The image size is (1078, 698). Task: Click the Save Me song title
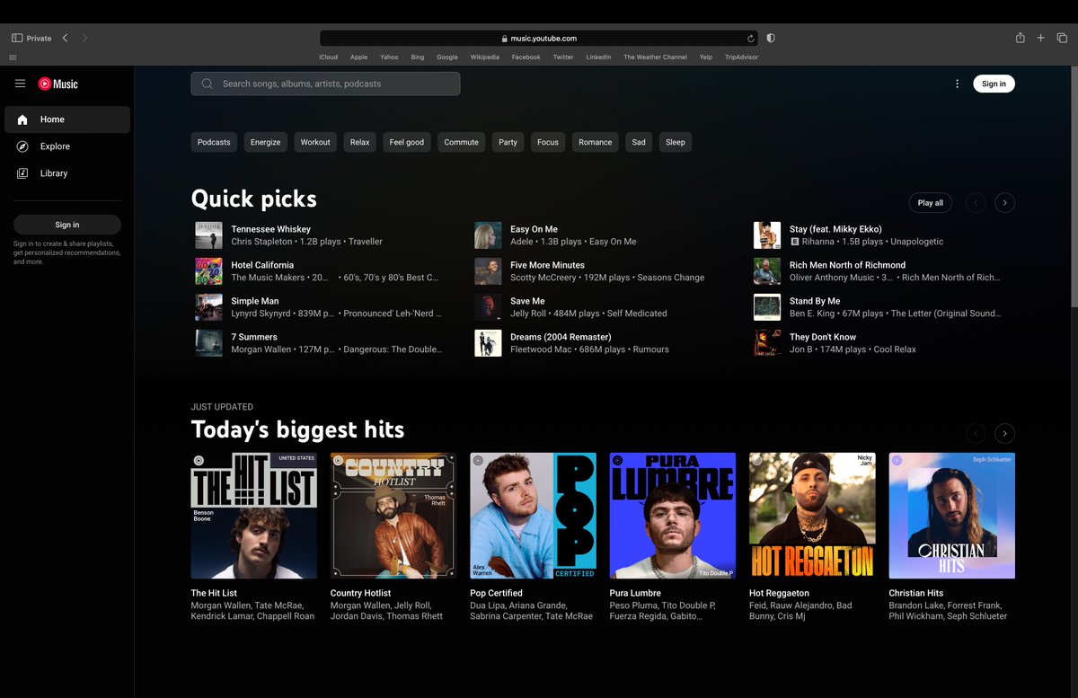tap(527, 301)
